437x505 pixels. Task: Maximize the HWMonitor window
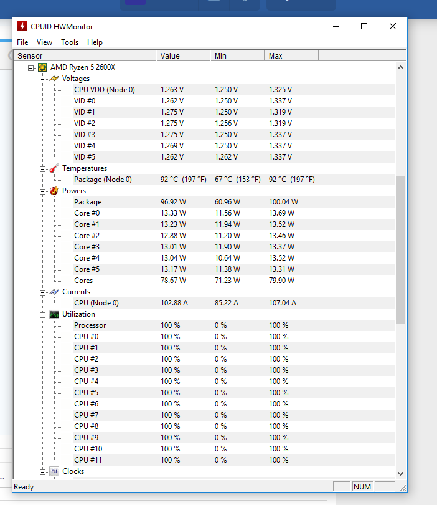[364, 26]
